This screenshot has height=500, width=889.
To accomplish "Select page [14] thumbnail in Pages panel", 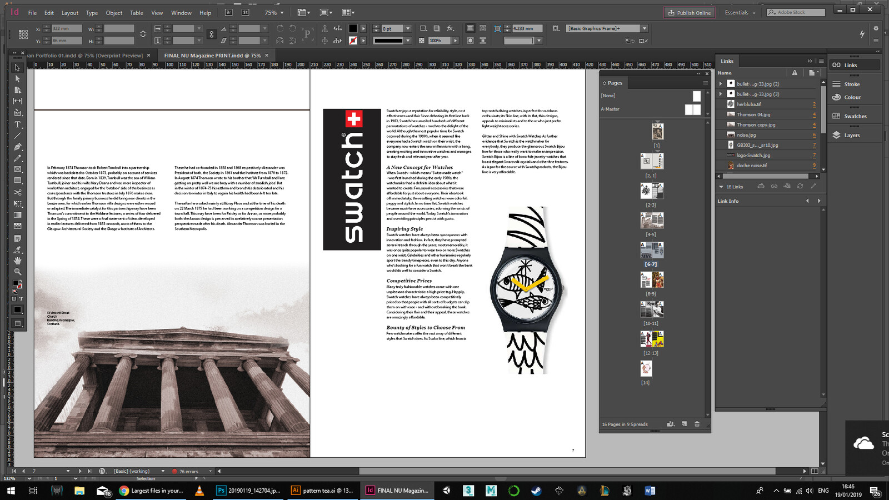I will pyautogui.click(x=646, y=368).
